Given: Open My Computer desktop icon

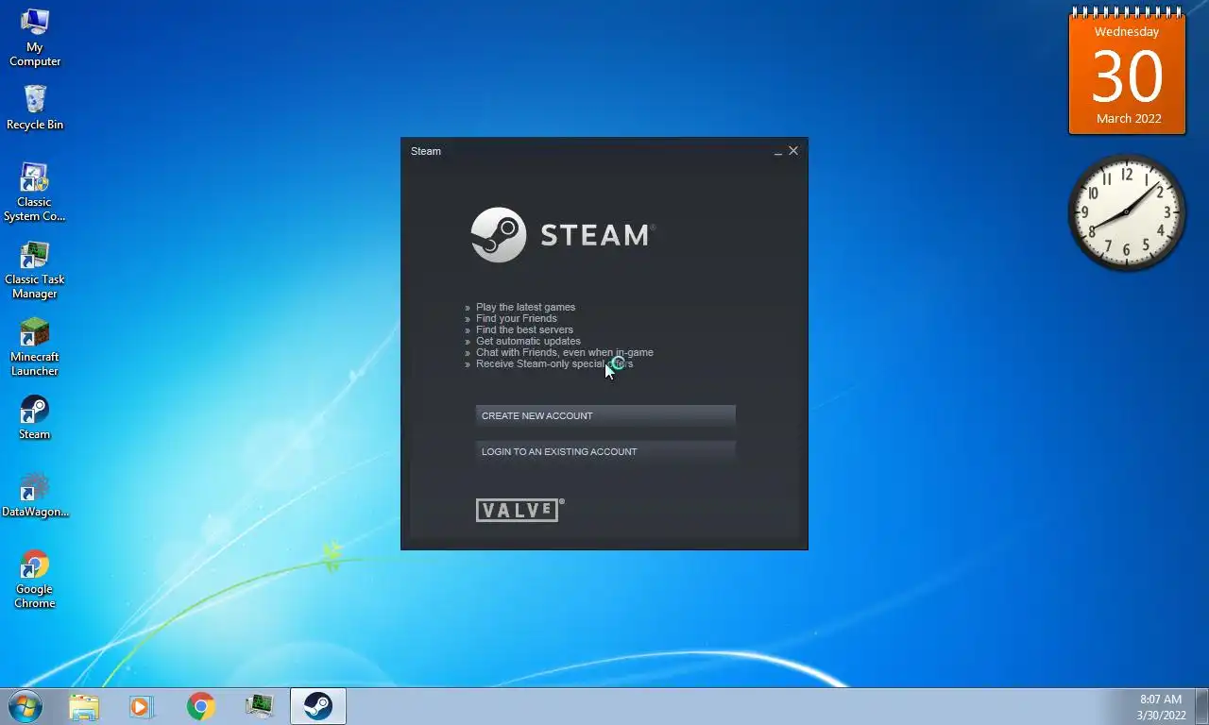Looking at the screenshot, I should coord(35,38).
